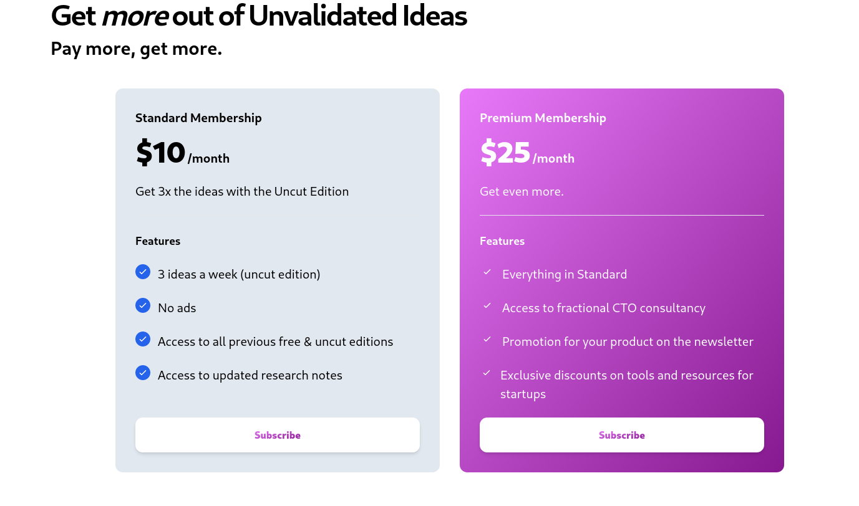Click the blue checkmark next to "No ads"

[143, 305]
